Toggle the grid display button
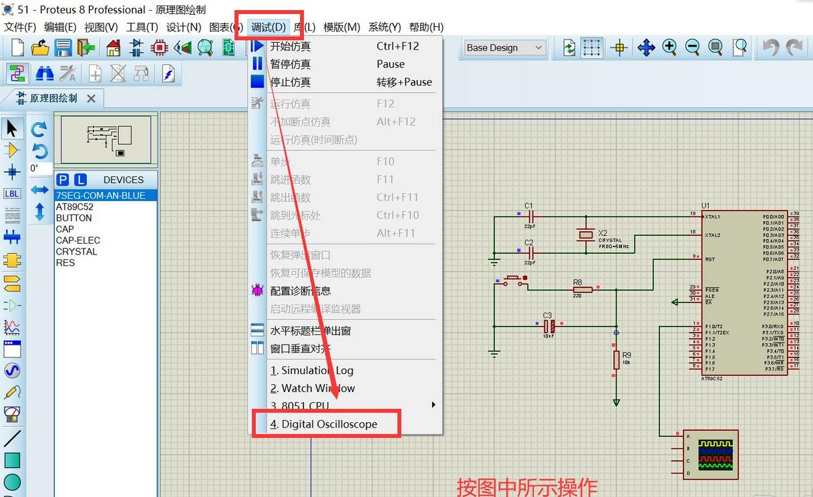The image size is (813, 497). pos(592,47)
